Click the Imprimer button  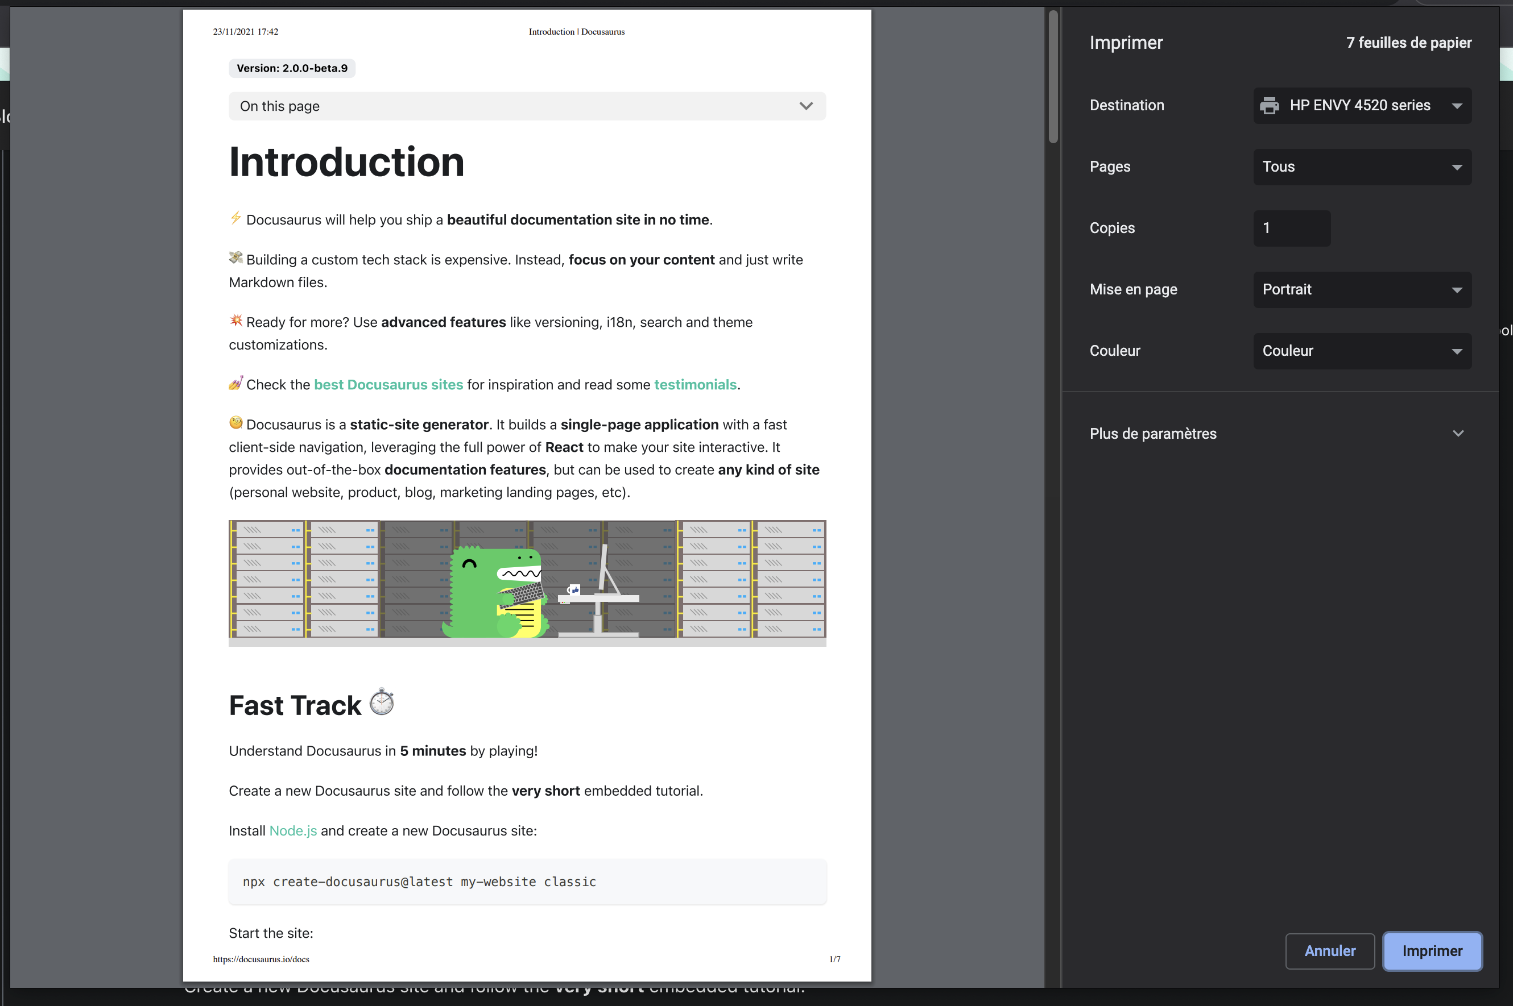pos(1432,951)
